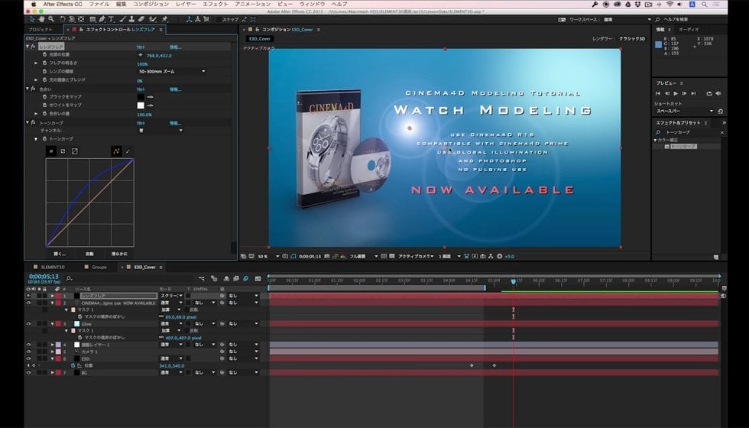Open the viewer 50% magnification dropdown
This screenshot has width=749, height=428.
coord(268,257)
